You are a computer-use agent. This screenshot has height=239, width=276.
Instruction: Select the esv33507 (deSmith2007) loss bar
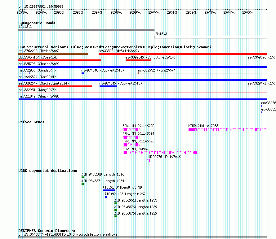183,54
